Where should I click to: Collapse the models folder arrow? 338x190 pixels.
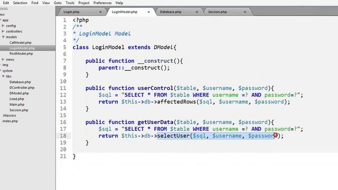click(x=3, y=37)
